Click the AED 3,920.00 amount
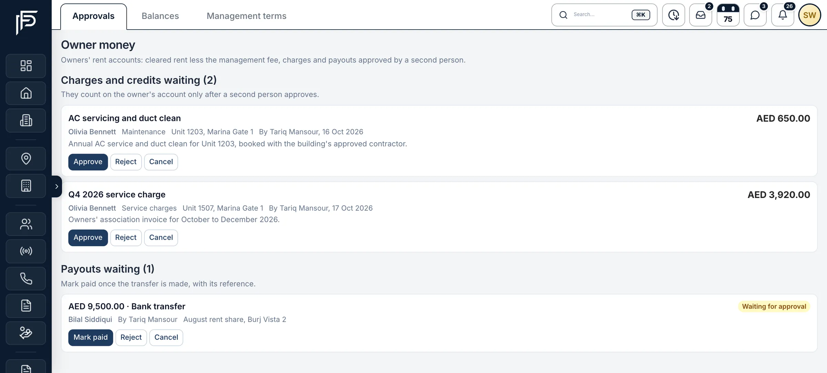Image resolution: width=827 pixels, height=373 pixels. (x=779, y=195)
